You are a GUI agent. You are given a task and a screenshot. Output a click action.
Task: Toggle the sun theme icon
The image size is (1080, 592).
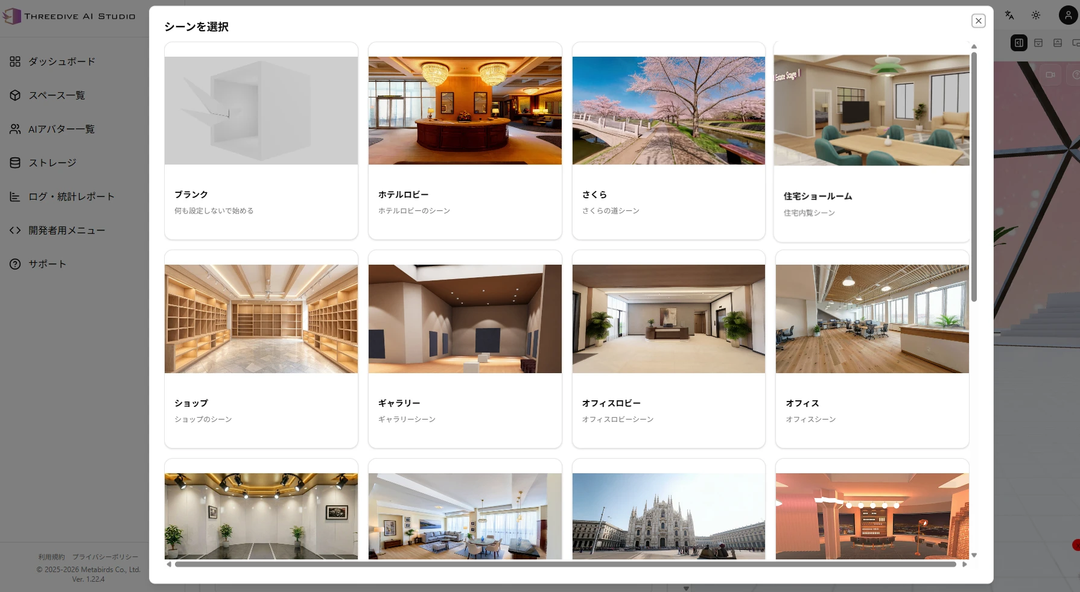click(x=1036, y=15)
